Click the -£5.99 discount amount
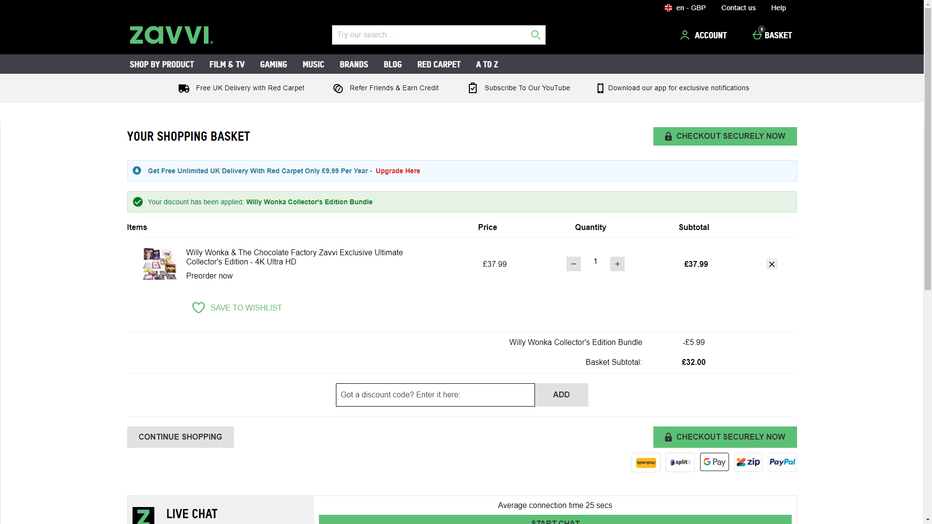The width and height of the screenshot is (932, 524). click(694, 343)
